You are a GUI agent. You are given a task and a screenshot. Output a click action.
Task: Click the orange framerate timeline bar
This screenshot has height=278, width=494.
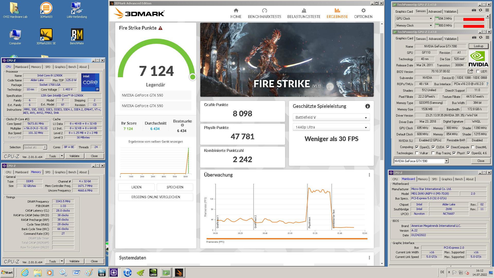coord(287,239)
